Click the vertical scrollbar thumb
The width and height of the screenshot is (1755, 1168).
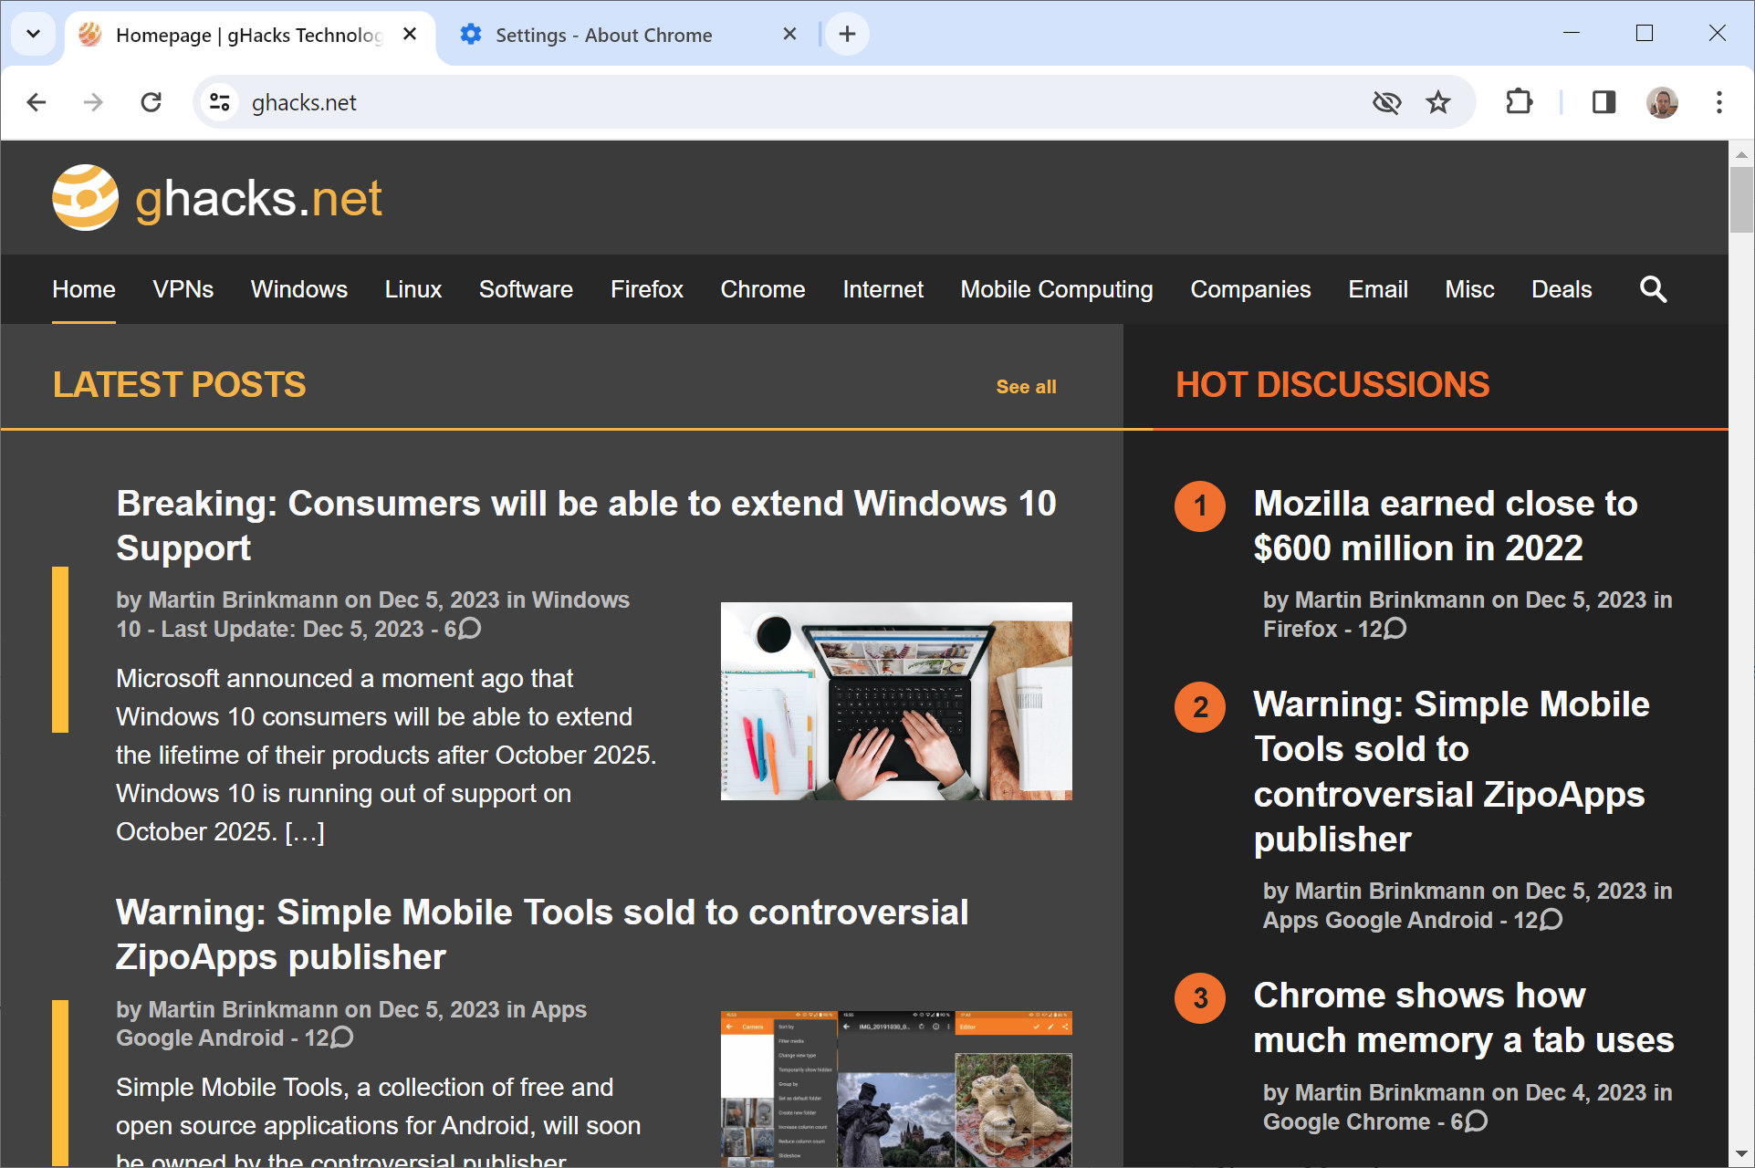(x=1741, y=200)
